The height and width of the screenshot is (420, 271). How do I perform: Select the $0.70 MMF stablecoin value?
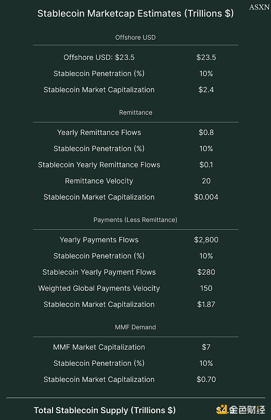(206, 379)
